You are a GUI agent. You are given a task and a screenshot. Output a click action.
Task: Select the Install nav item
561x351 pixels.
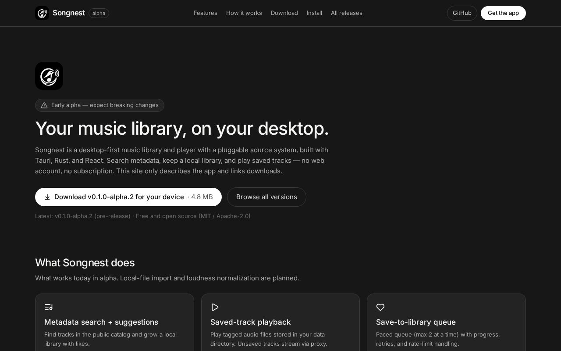(x=314, y=13)
